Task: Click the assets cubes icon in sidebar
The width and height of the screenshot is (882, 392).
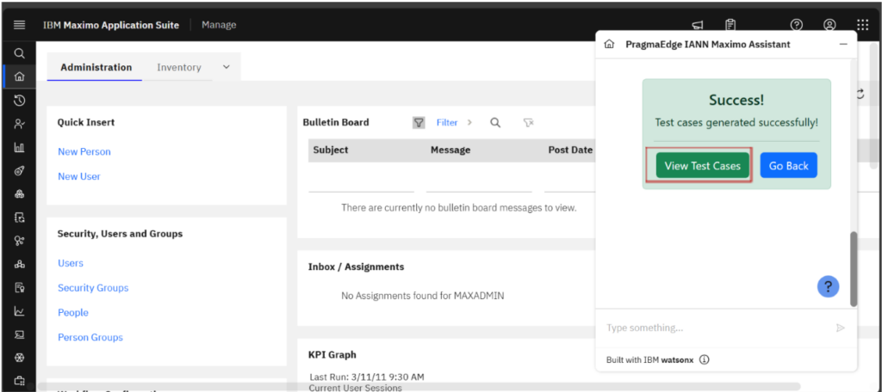Action: (19, 194)
